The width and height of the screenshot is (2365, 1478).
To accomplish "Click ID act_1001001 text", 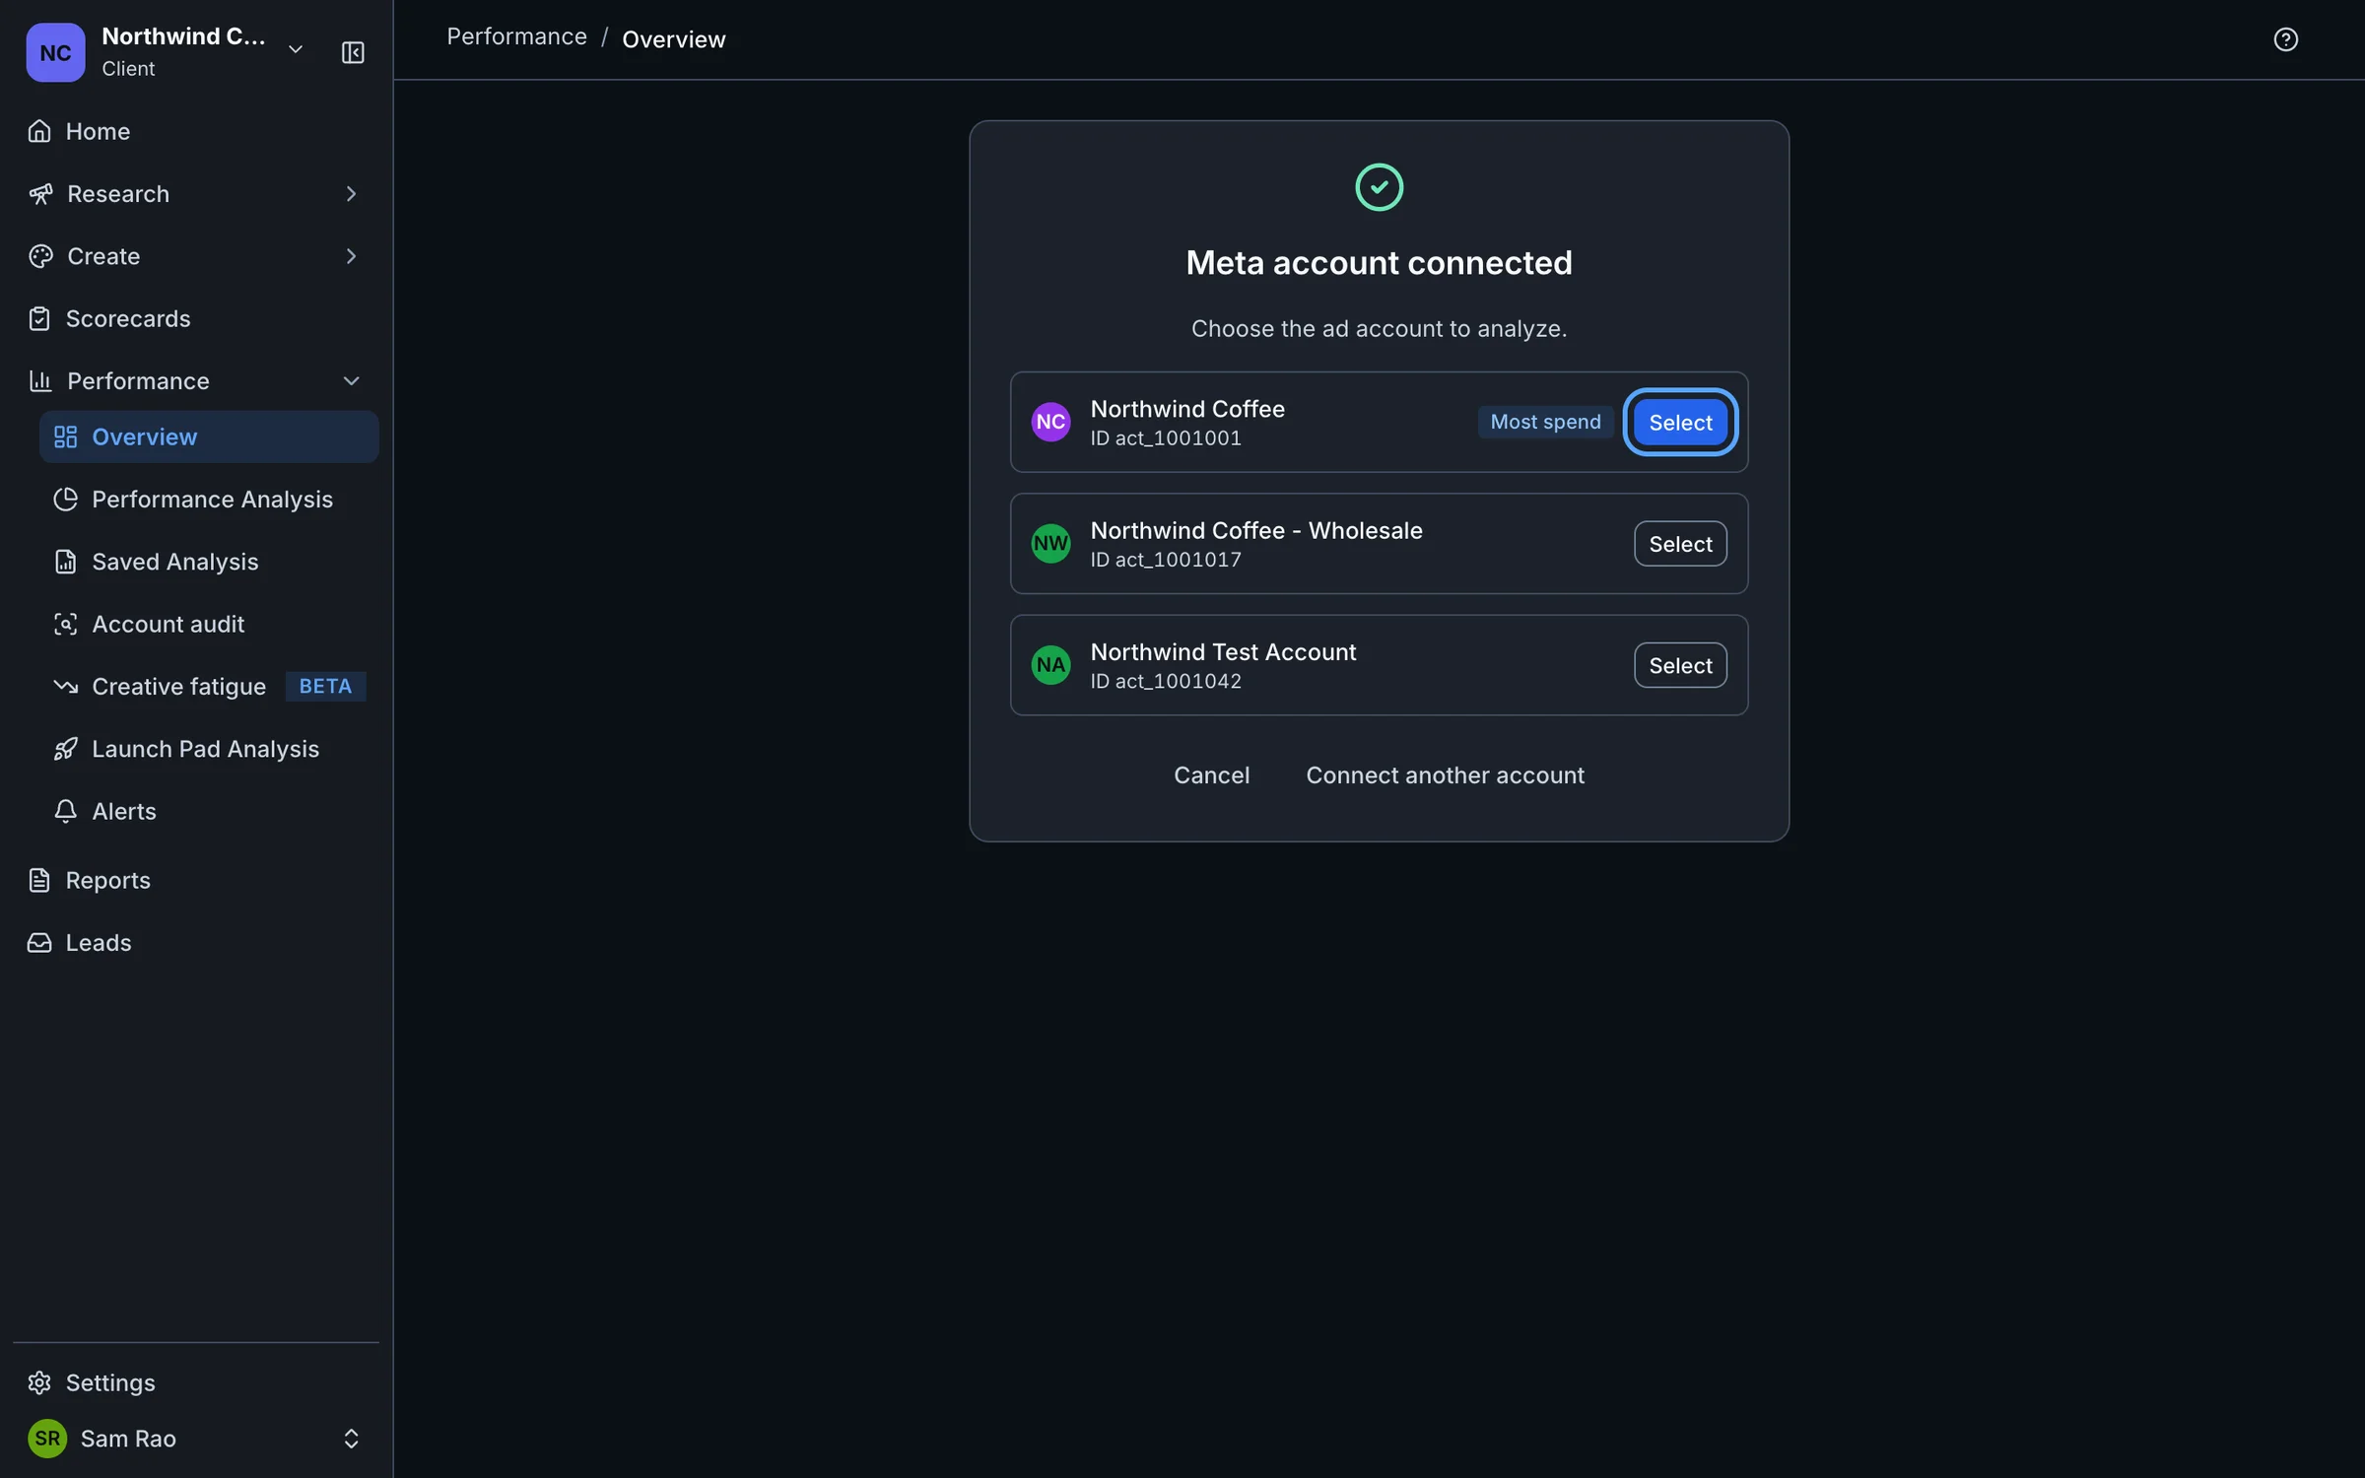I will click(x=1166, y=437).
